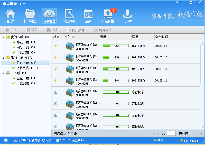Screen dimensions: 205x145
Task: Select the 网盘助手 toolbar icon
Action: click(x=69, y=16)
